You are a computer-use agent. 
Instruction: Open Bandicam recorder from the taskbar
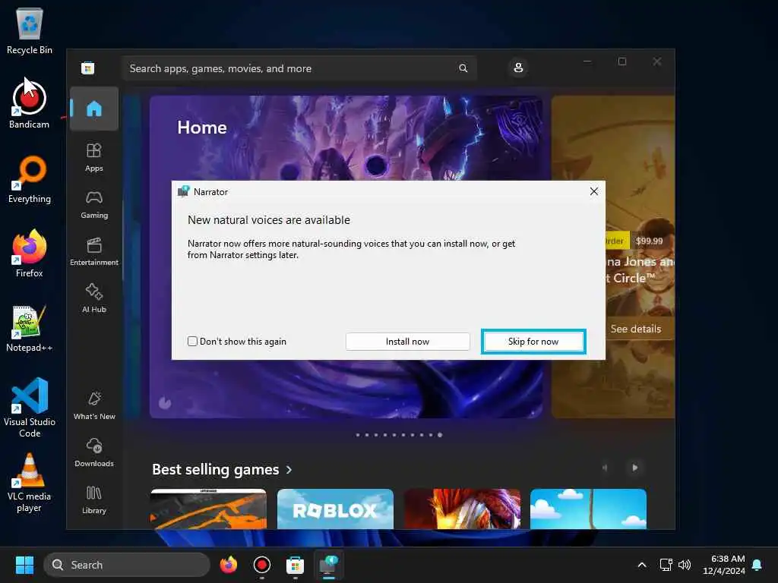262,565
